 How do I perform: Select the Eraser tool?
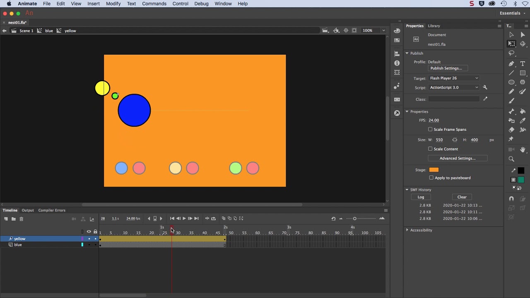[511, 130]
